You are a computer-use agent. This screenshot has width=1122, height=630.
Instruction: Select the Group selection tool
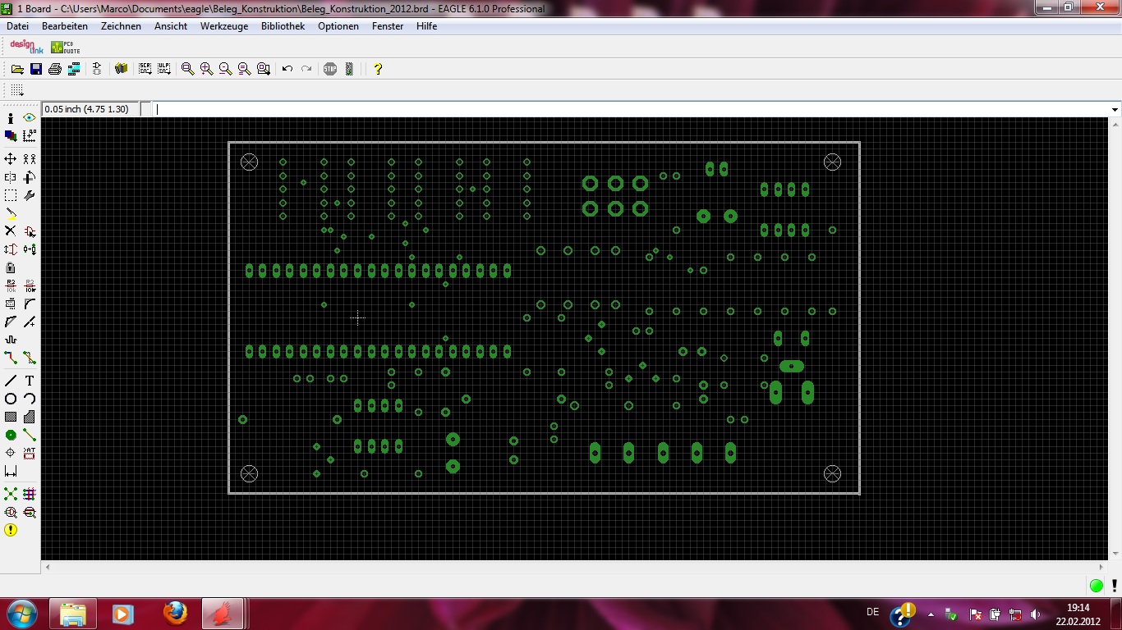click(x=11, y=195)
